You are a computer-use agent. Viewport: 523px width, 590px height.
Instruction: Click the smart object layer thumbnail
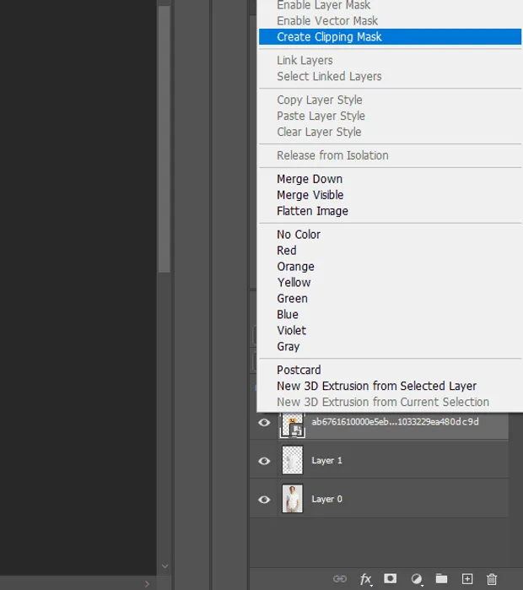(x=293, y=425)
